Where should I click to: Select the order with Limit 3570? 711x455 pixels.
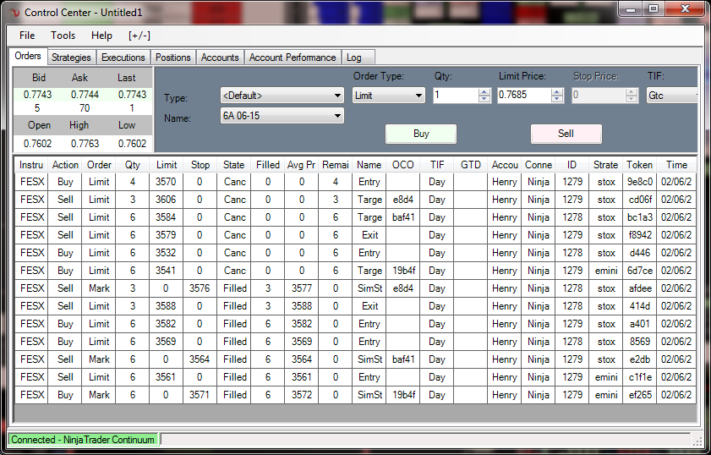tap(355, 182)
